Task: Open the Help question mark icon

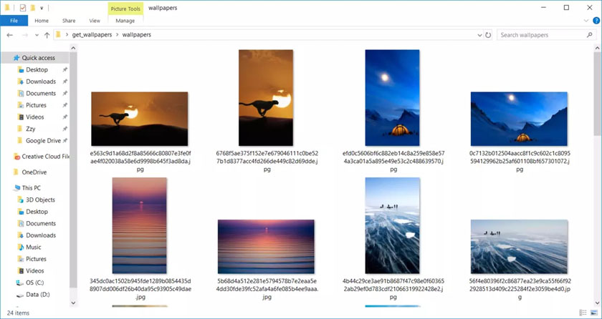Action: tap(596, 21)
